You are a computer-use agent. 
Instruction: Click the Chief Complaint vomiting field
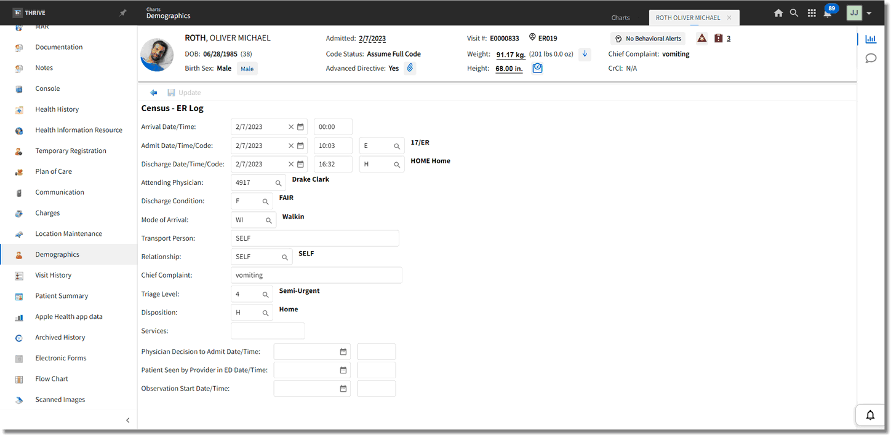(316, 275)
